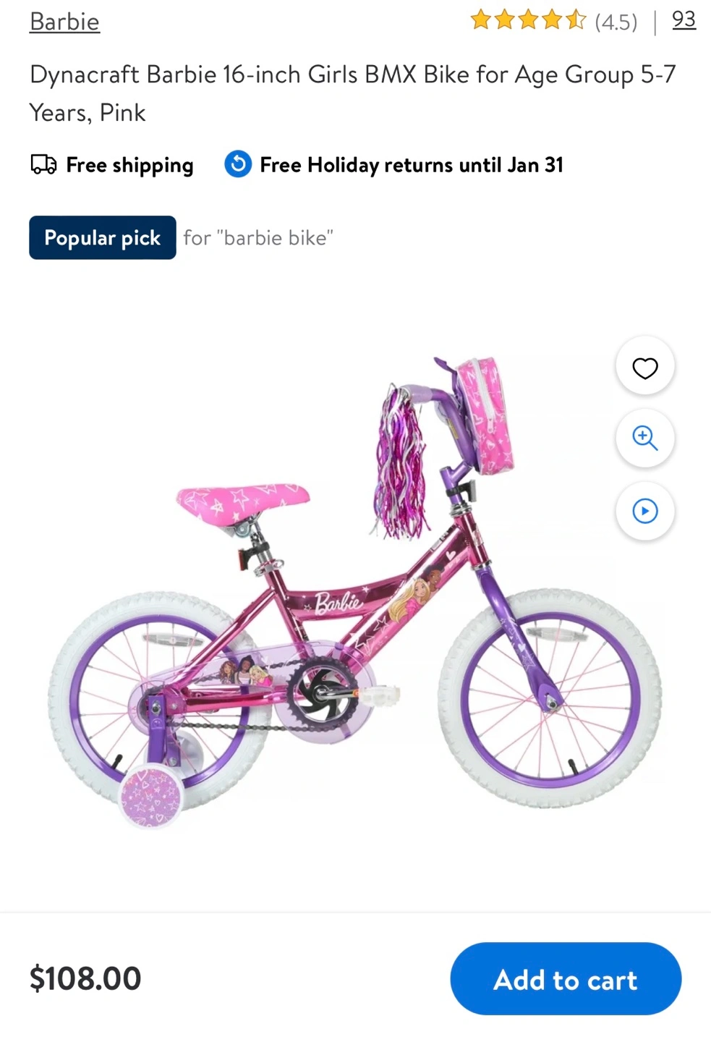Viewport: 711px width, 1042px height.
Task: Click the for "barbie bike" text
Action: tap(258, 237)
